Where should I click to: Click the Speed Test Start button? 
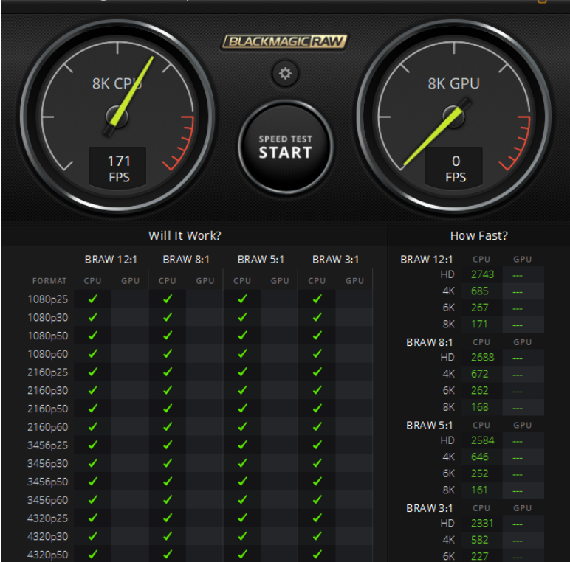[x=286, y=147]
